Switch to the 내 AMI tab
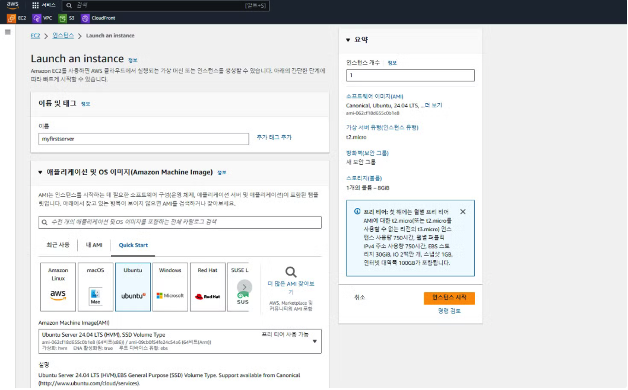This screenshot has width=628, height=390. point(94,245)
